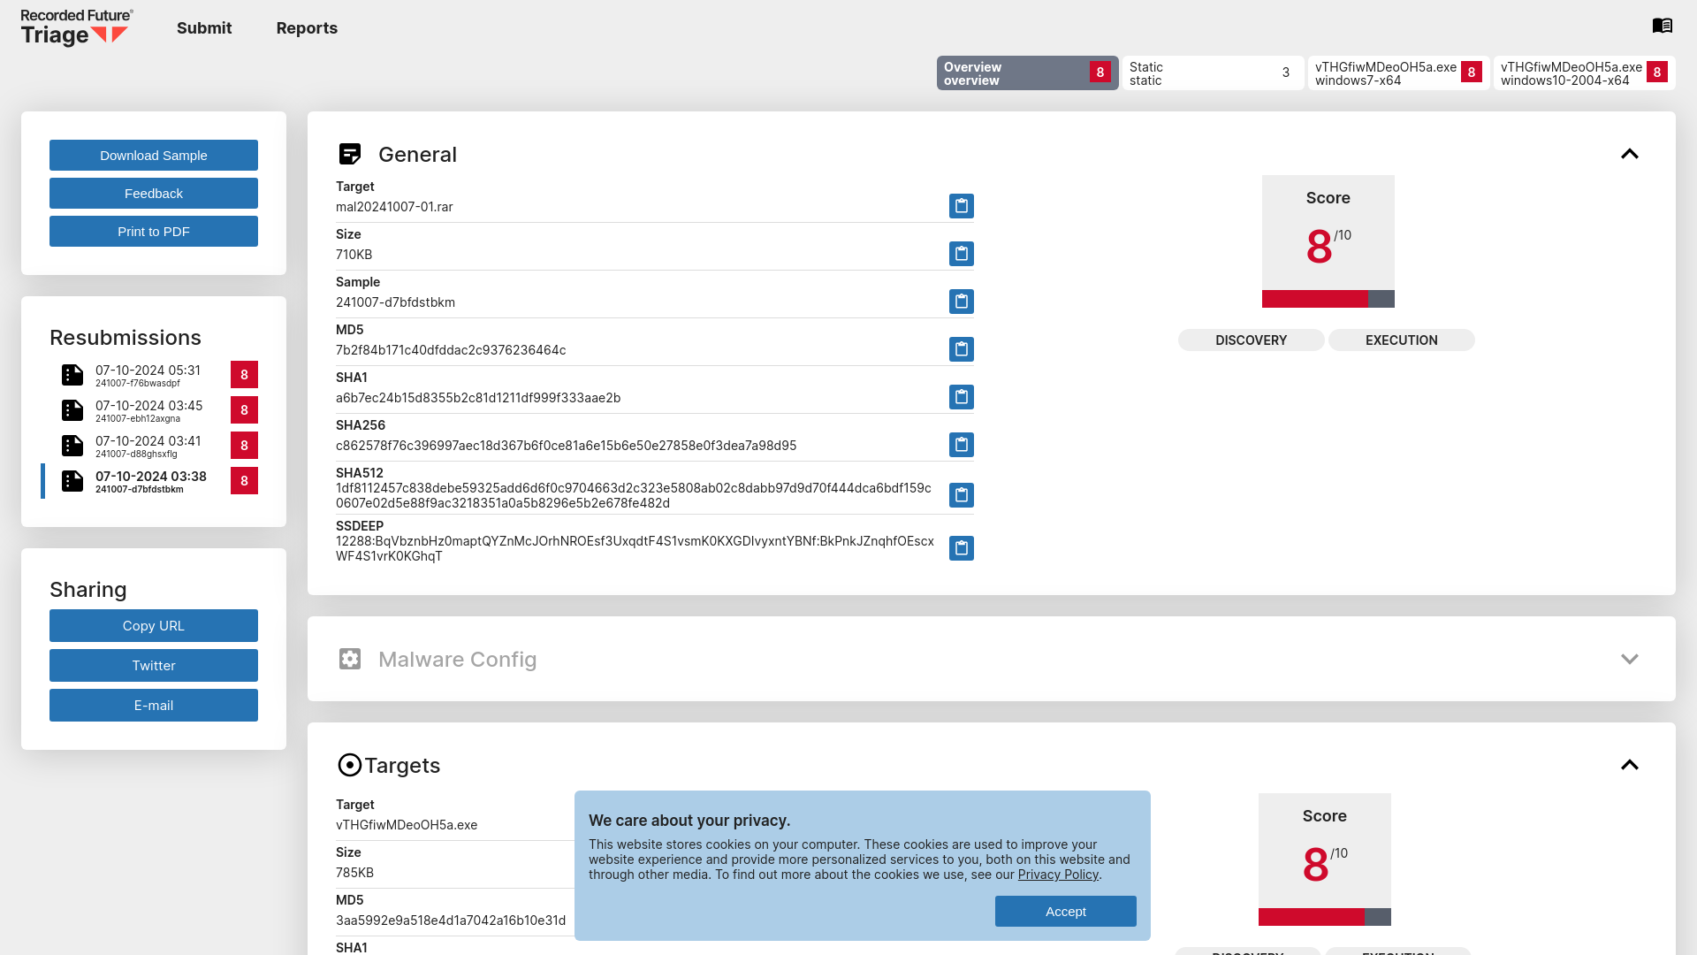Select the Targets filename vTHGfiwMDeoOH5a.exe

tap(407, 825)
